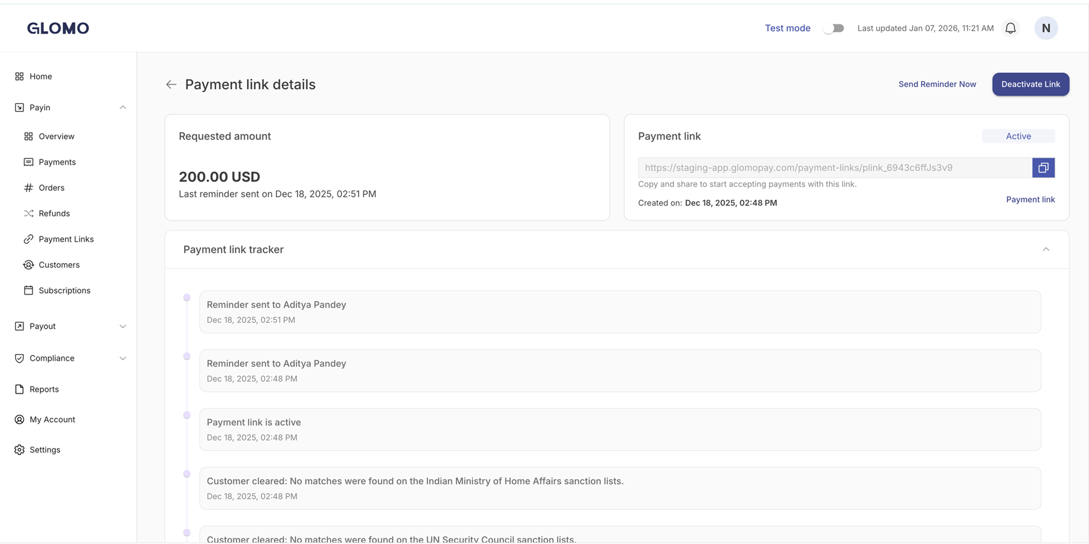Expand the Compliance sidebar section
Screen dimensions: 1089x544
[x=123, y=358]
